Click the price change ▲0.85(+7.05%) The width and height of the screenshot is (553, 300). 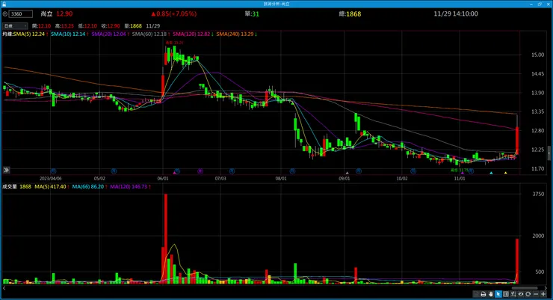(x=174, y=13)
